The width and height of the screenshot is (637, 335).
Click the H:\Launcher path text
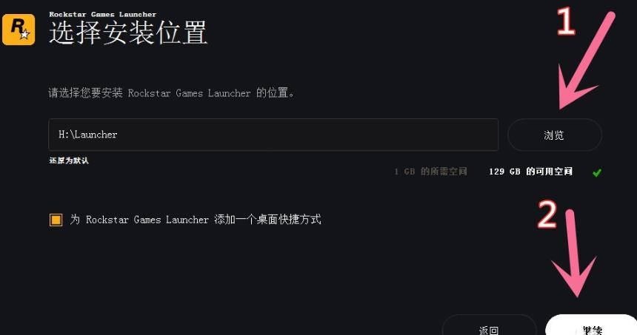(x=87, y=135)
